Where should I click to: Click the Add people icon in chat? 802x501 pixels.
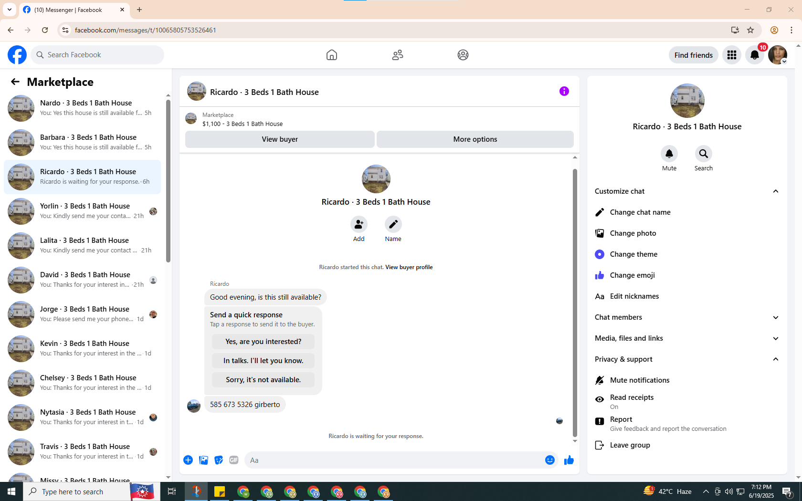[359, 224]
